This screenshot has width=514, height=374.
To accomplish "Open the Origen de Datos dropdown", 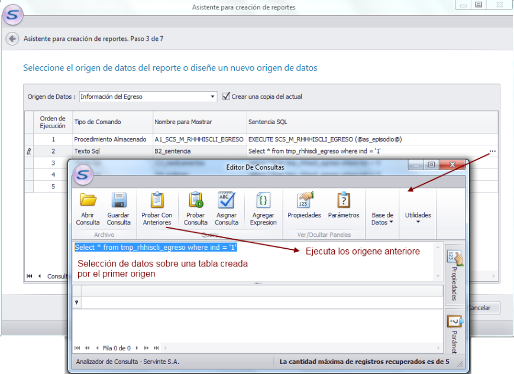I will click(x=213, y=96).
